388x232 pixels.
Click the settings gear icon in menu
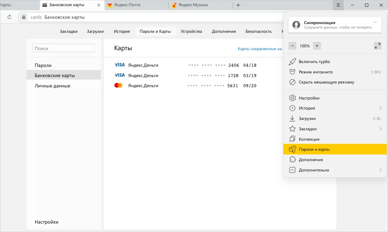tap(292, 98)
